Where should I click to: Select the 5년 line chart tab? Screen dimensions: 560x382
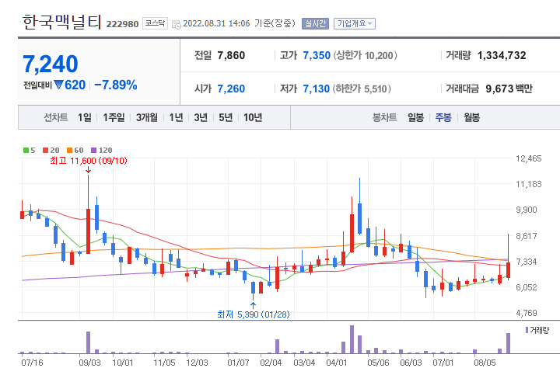point(226,117)
